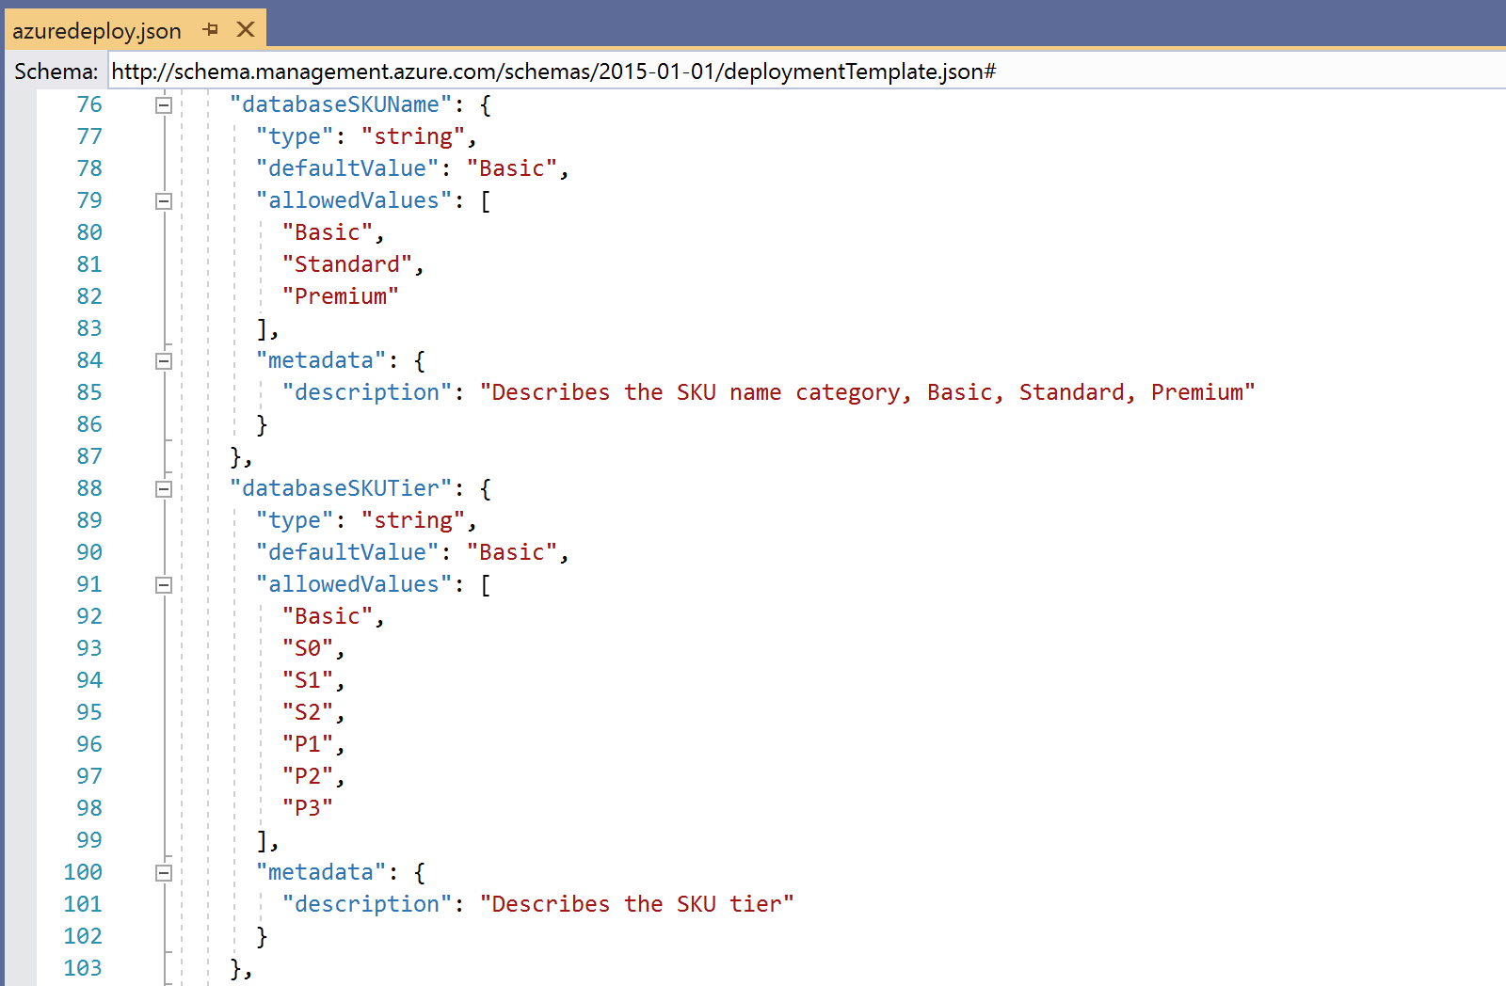Click the "defaultValue" key on line 78
1506x986 pixels.
coord(347,168)
